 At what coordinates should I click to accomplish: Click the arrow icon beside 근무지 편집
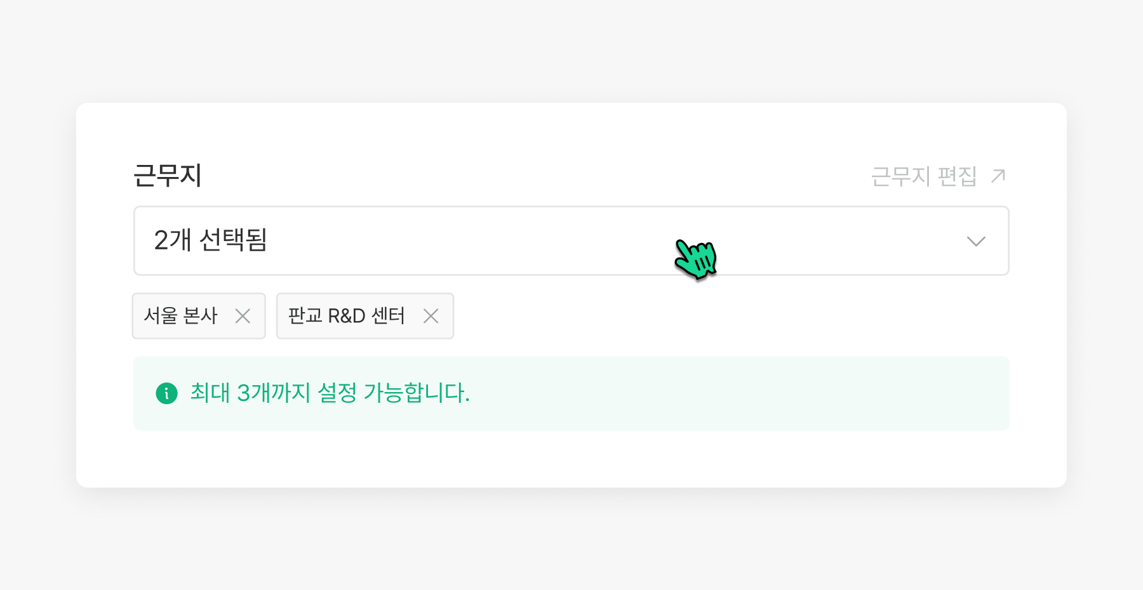[998, 176]
